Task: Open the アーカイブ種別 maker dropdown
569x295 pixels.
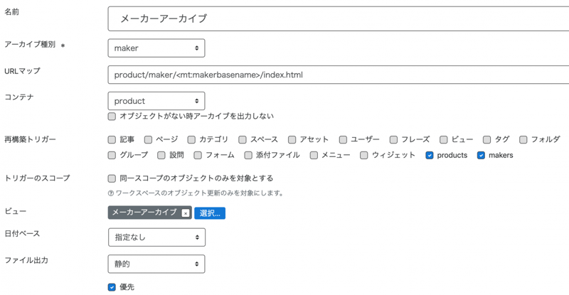Action: point(156,48)
